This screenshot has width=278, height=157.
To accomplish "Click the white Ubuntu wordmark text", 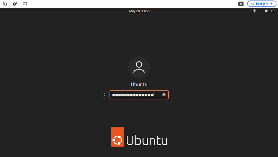I will (x=147, y=141).
